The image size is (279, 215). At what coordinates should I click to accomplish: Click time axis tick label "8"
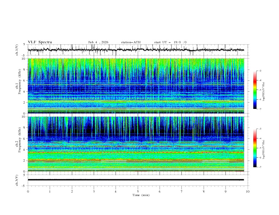tap(204, 191)
